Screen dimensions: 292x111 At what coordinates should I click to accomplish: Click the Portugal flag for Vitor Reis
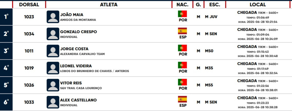click(182, 82)
